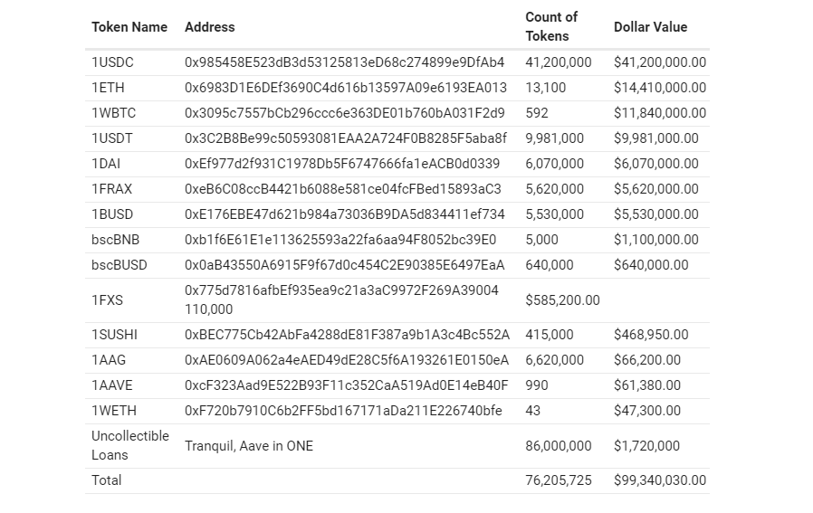Click the 1WETH token name

click(112, 410)
